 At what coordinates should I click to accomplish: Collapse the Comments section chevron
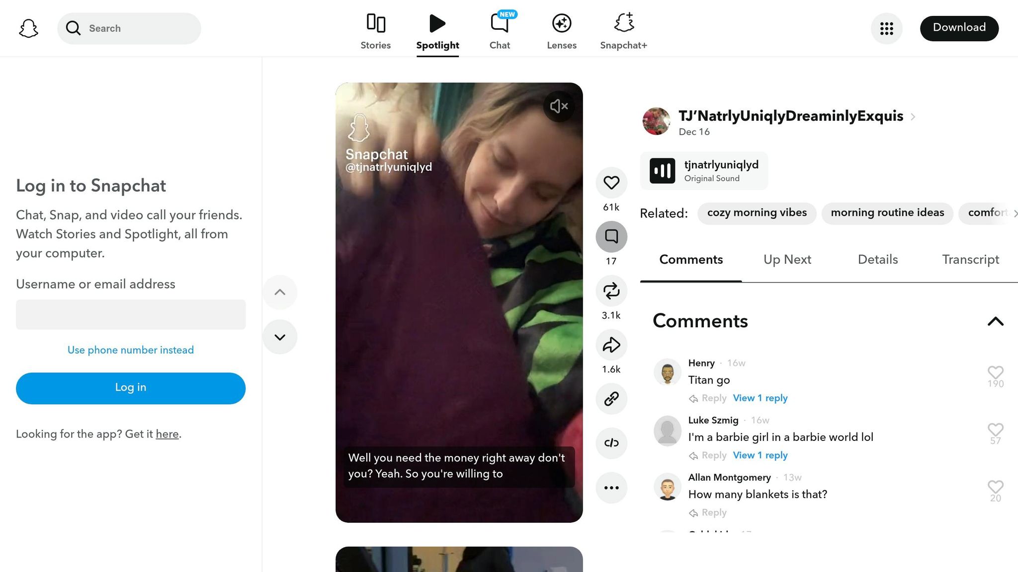[x=995, y=322]
